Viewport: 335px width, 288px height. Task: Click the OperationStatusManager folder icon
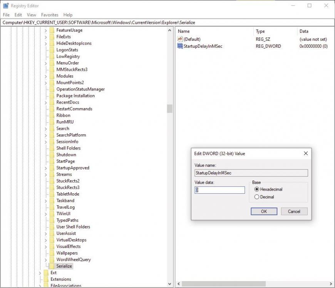[x=52, y=89]
